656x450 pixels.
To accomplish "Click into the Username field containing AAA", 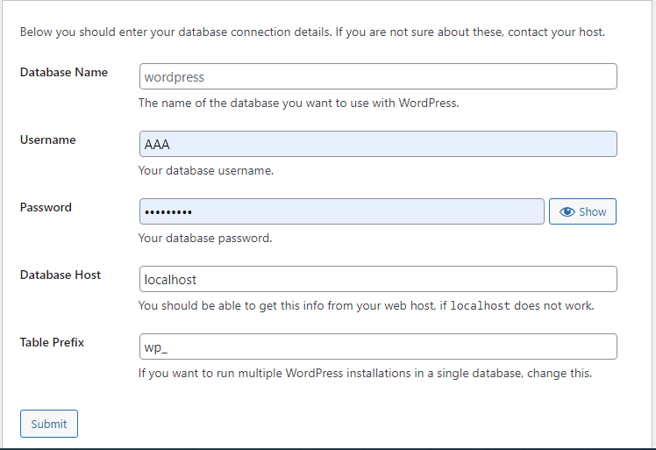I will point(378,144).
